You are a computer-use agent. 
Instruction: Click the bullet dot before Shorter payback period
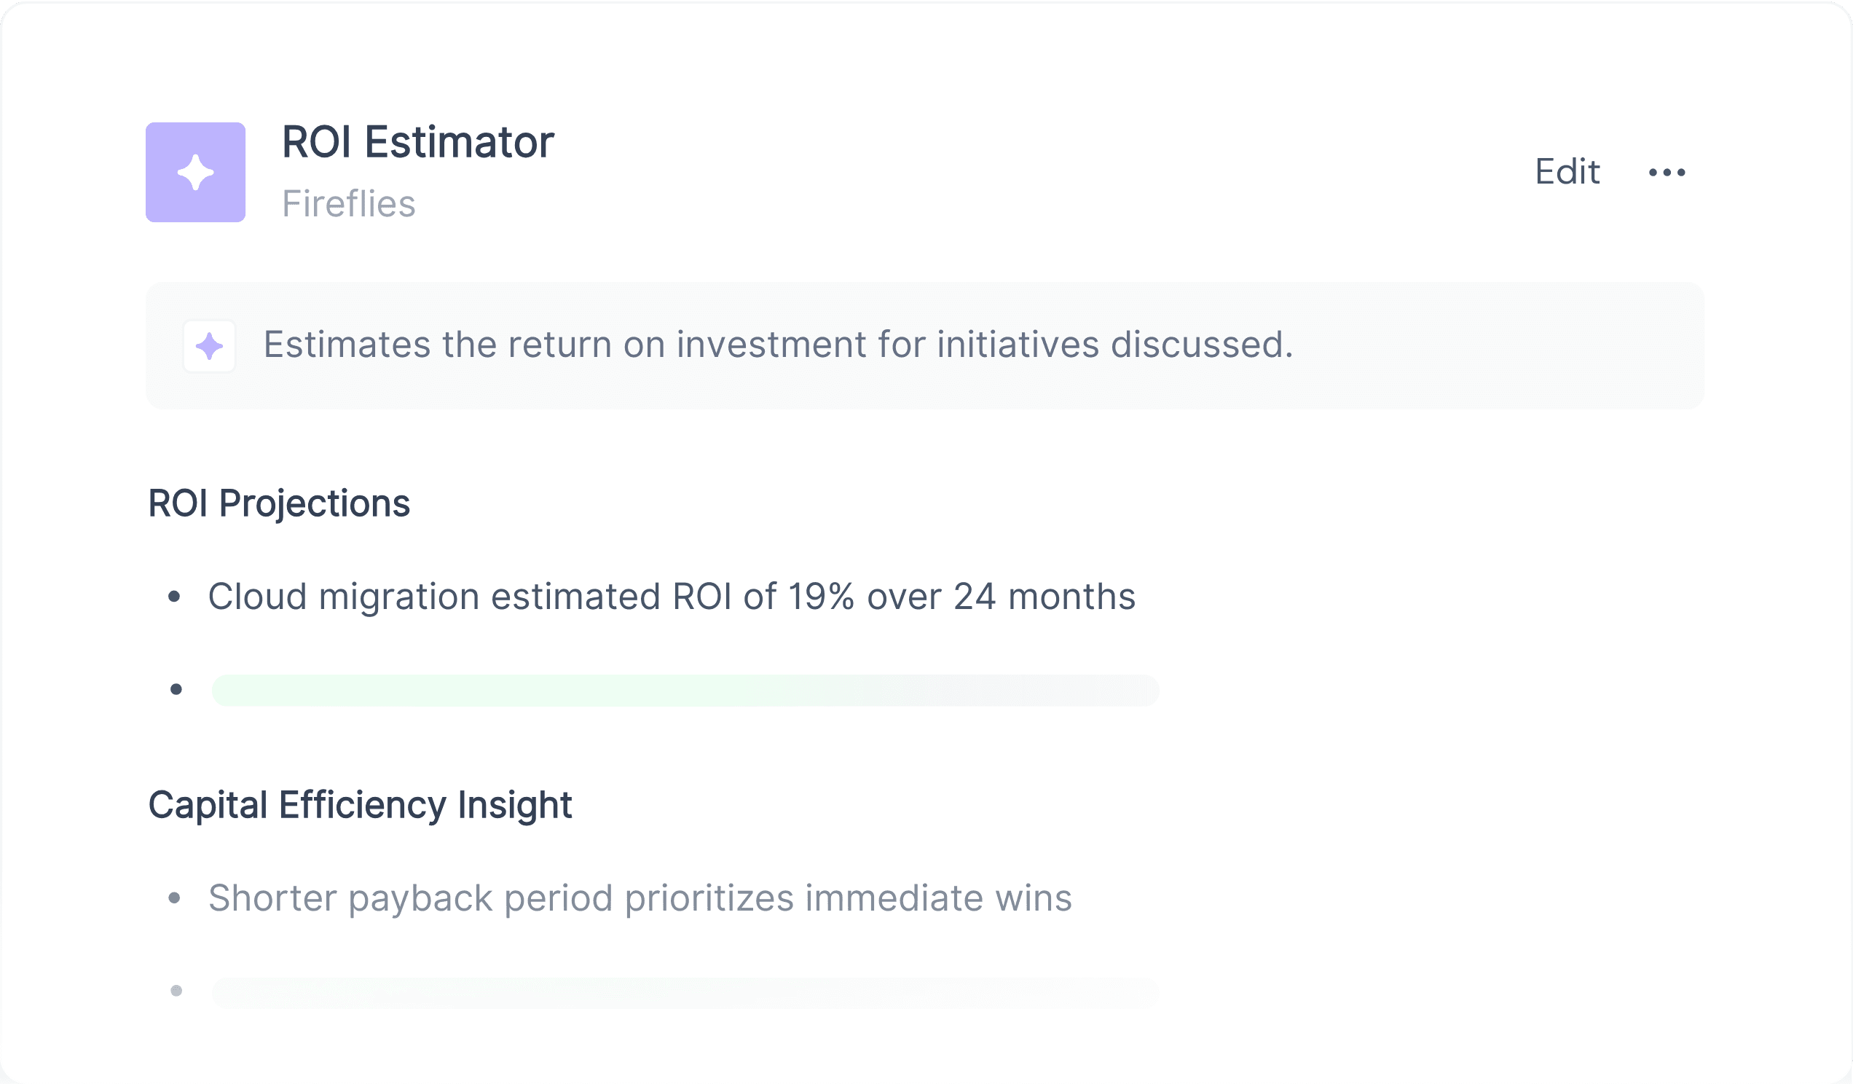[174, 898]
